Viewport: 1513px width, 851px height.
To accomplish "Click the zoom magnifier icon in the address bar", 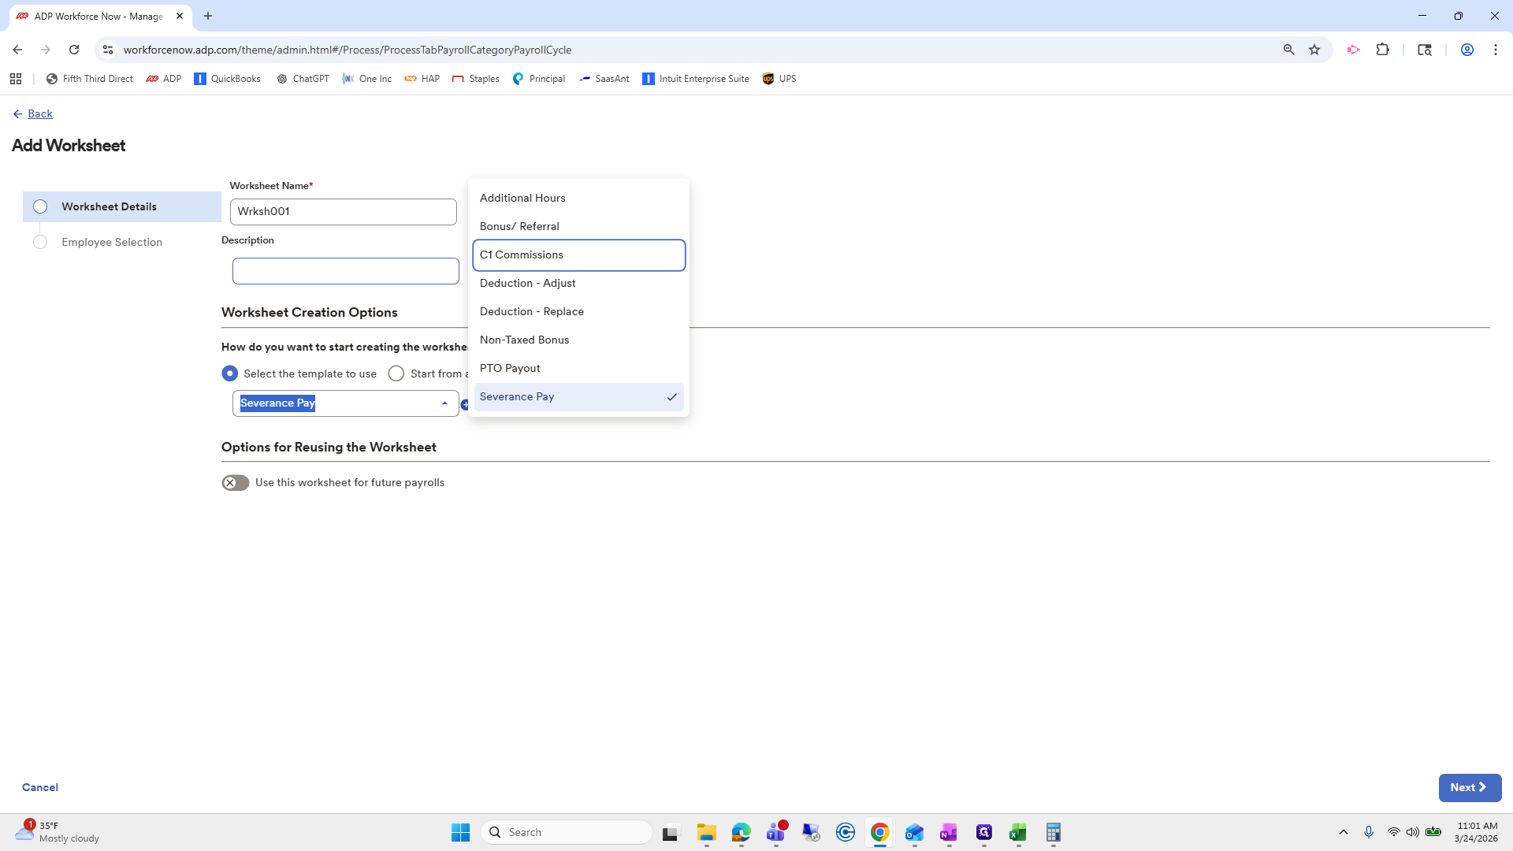I will (x=1288, y=50).
